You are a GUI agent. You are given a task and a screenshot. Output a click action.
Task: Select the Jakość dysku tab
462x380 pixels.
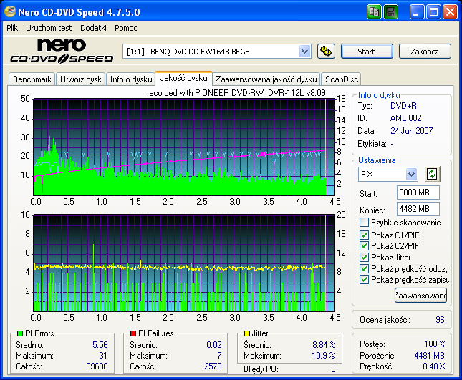pos(183,78)
